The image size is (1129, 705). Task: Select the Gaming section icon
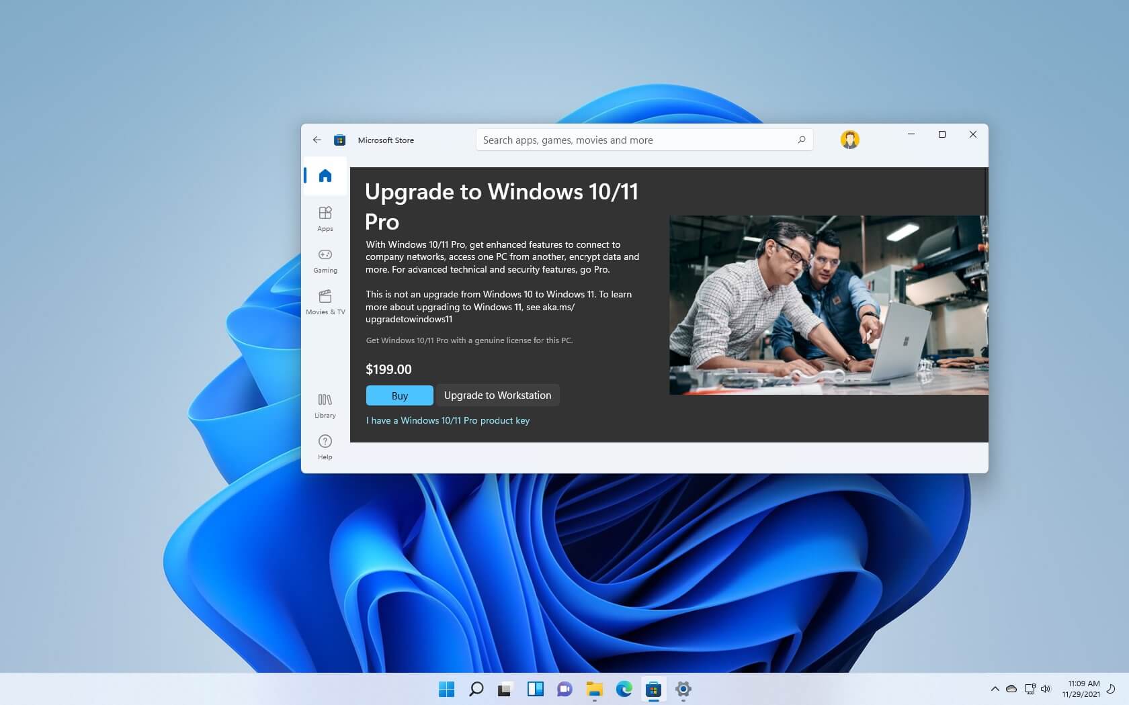(325, 260)
